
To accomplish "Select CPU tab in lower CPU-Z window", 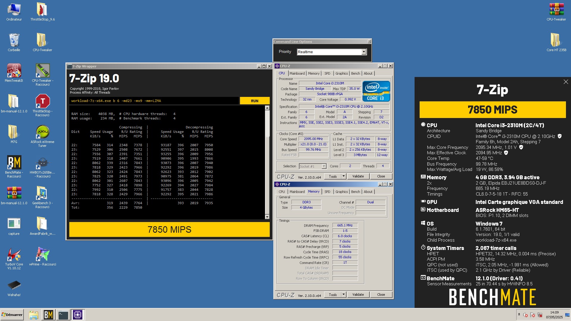I will click(x=282, y=192).
